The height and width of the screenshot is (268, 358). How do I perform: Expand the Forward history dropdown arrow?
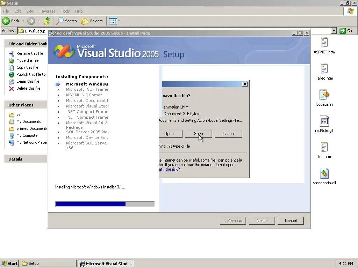coord(39,21)
